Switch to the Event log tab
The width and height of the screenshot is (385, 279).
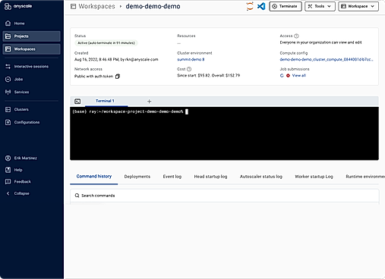point(172,177)
